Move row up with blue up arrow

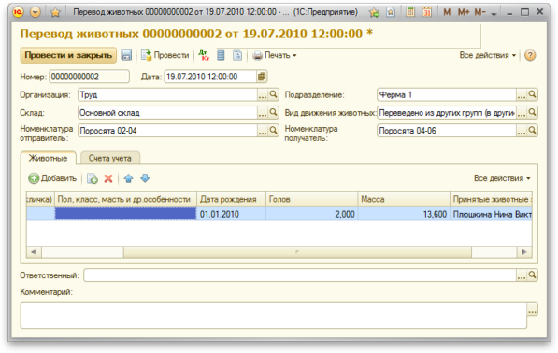128,178
